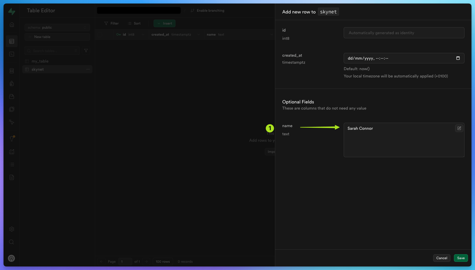
Task: Select skynet in the table list
Action: [57, 69]
